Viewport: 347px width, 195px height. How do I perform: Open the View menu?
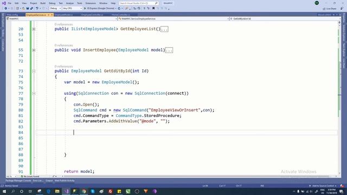point(24,3)
